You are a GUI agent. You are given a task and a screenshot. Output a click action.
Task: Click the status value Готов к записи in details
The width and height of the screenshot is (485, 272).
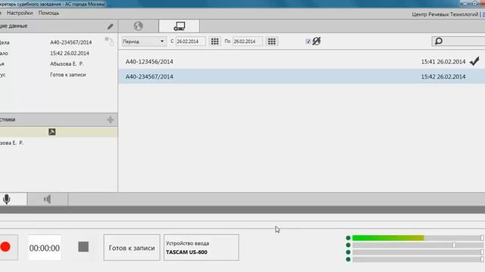pos(68,75)
